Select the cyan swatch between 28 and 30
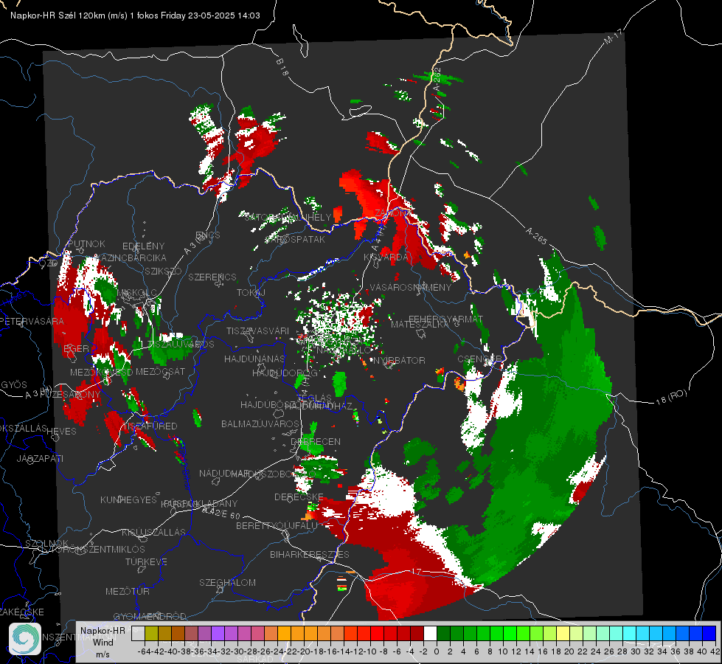The width and height of the screenshot is (722, 664). point(630,633)
